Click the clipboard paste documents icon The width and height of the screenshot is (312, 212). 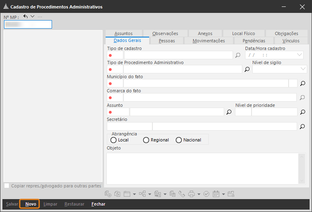(x=172, y=194)
